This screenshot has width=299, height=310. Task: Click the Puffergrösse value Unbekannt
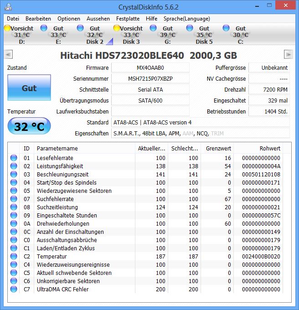pyautogui.click(x=269, y=68)
